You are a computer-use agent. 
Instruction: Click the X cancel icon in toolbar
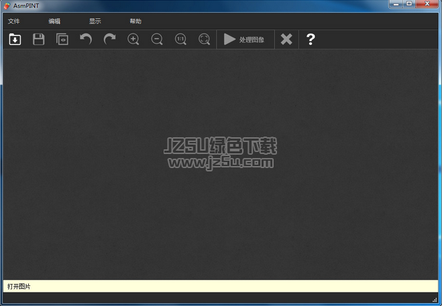click(286, 40)
